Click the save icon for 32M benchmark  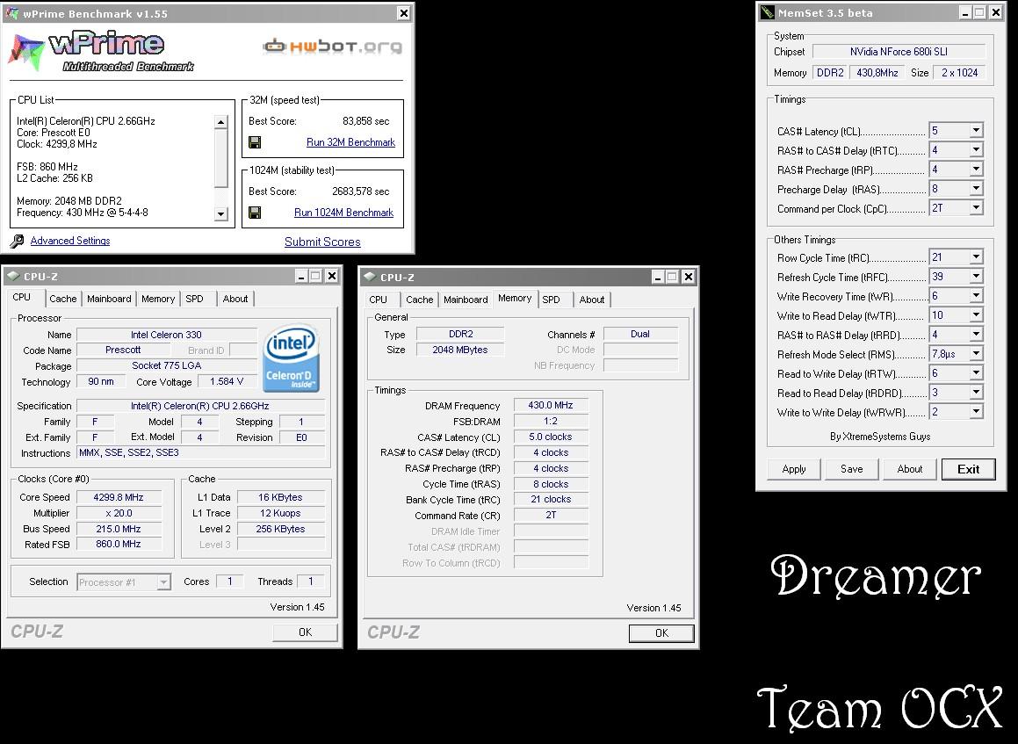(x=255, y=142)
